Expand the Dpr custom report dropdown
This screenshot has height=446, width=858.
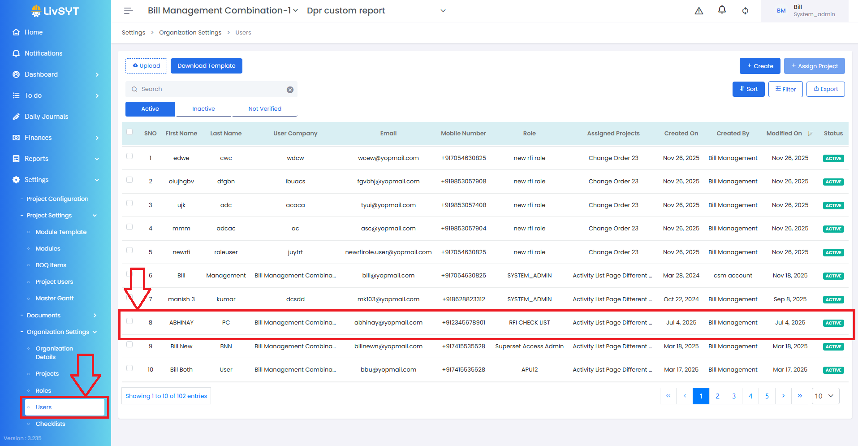pos(443,11)
